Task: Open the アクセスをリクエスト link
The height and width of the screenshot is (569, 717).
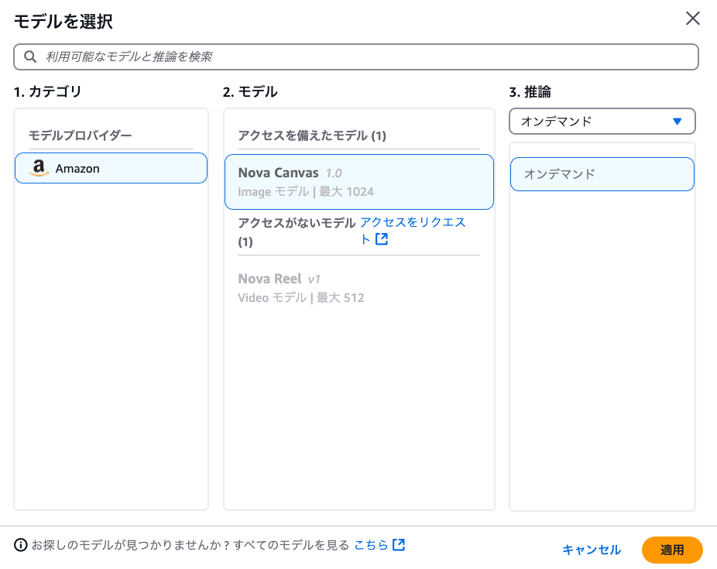Action: (x=413, y=231)
